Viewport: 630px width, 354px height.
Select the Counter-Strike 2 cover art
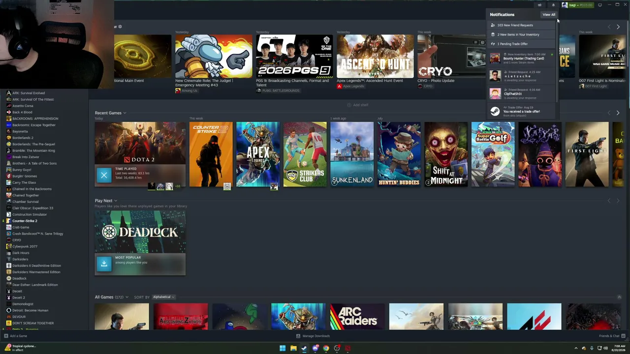point(211,154)
